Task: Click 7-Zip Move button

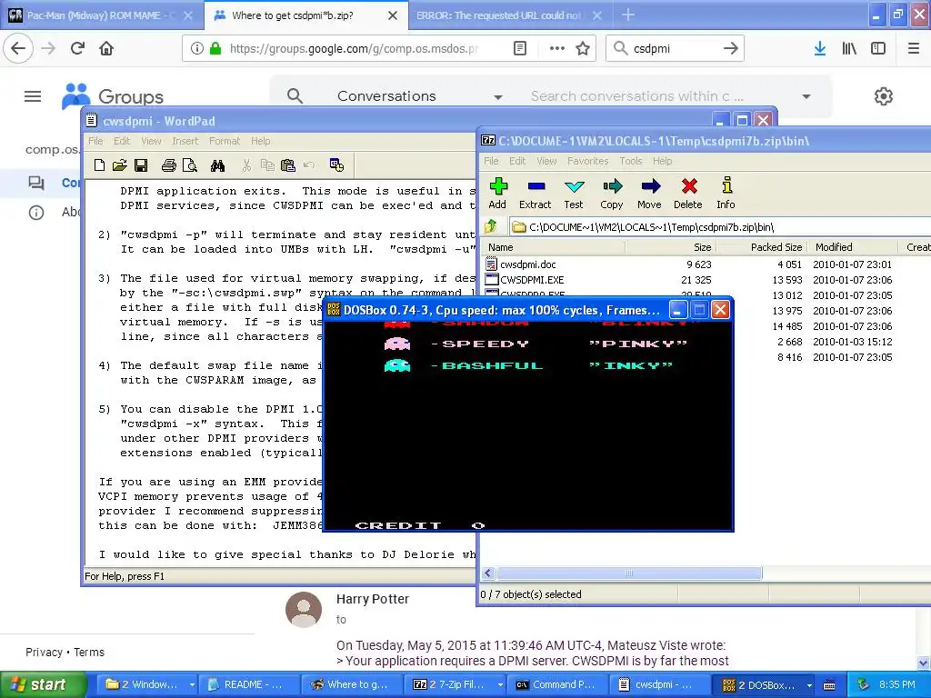Action: [649, 194]
